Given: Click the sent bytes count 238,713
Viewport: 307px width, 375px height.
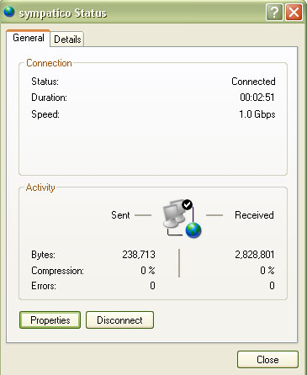Looking at the screenshot, I should [x=139, y=255].
